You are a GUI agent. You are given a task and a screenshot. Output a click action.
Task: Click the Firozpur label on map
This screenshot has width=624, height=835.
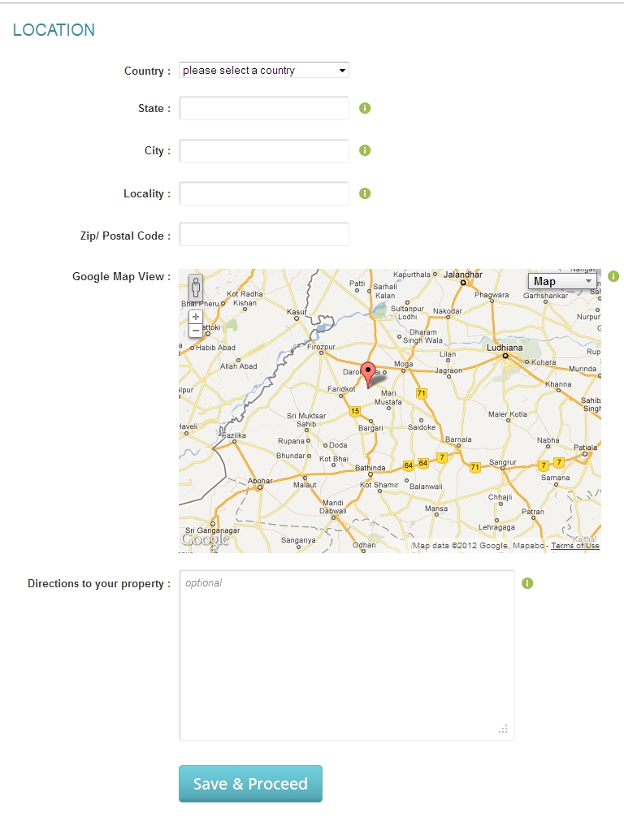(321, 347)
